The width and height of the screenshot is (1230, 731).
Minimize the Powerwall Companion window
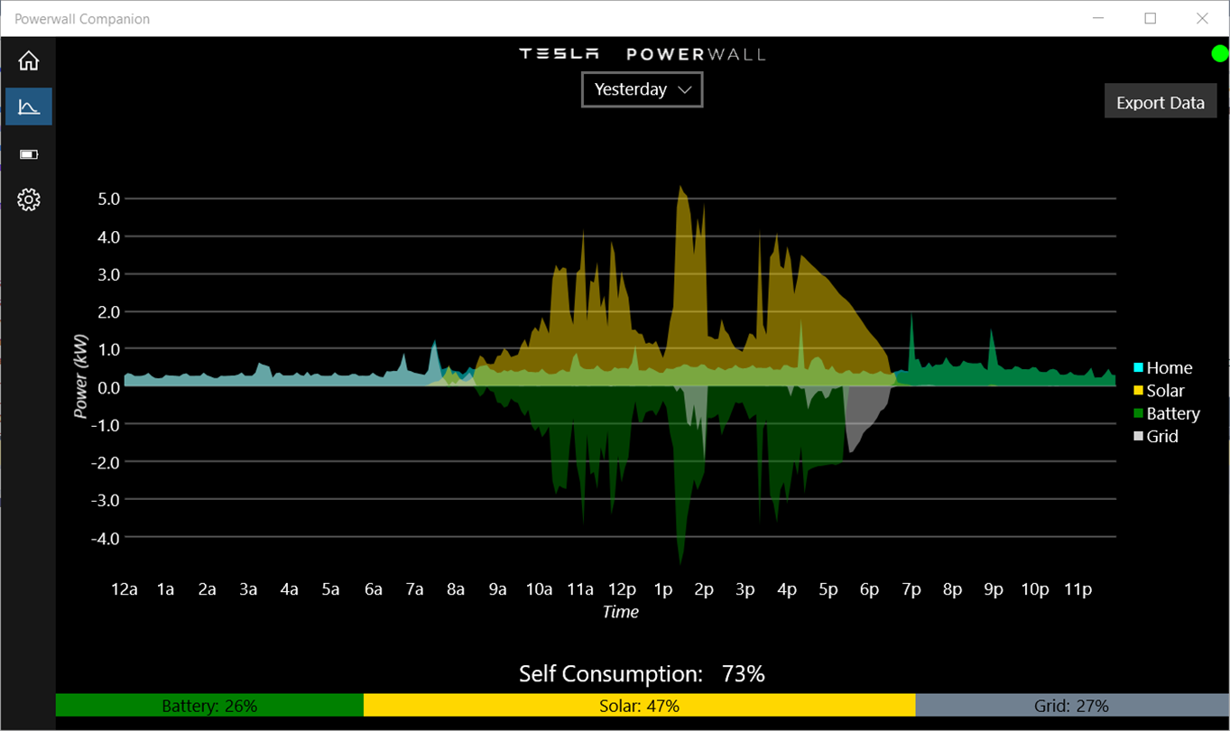tap(1099, 18)
